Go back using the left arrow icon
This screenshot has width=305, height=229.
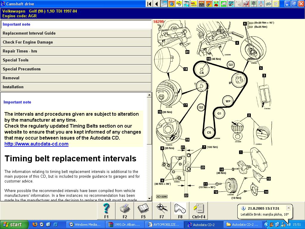pos(157,4)
